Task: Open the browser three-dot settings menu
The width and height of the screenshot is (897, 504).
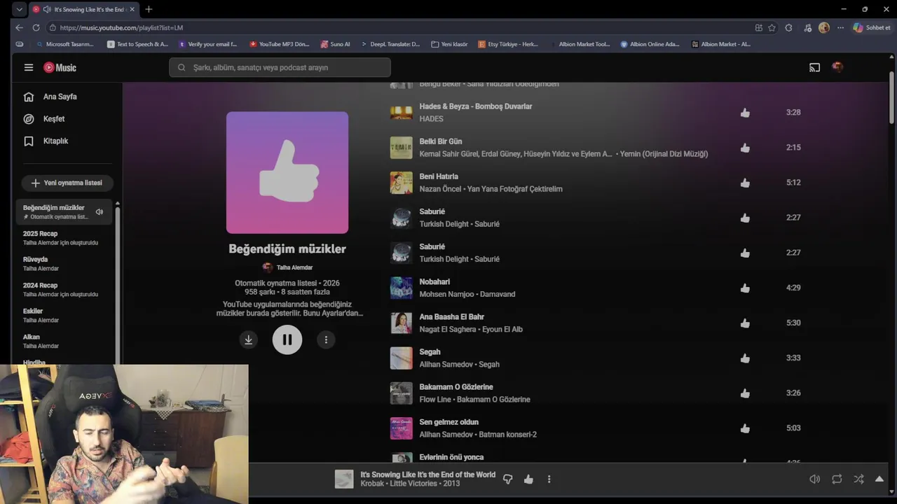Action: point(840,27)
